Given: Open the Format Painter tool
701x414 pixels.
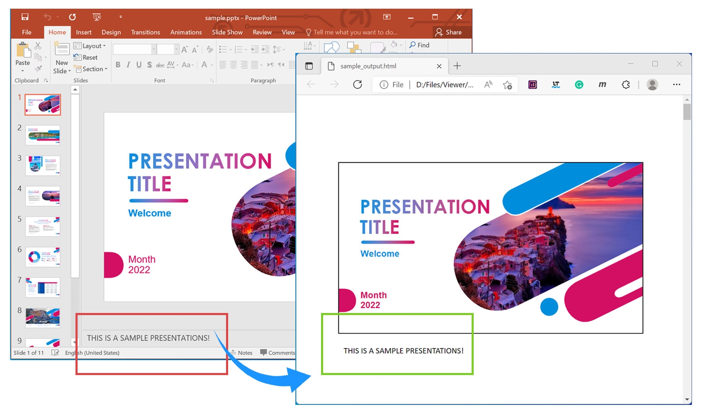Looking at the screenshot, I should tap(39, 69).
